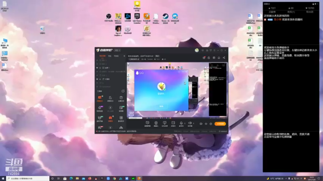The width and height of the screenshot is (323, 181).
Task: Click the share icon in companion header
Action: point(224,58)
